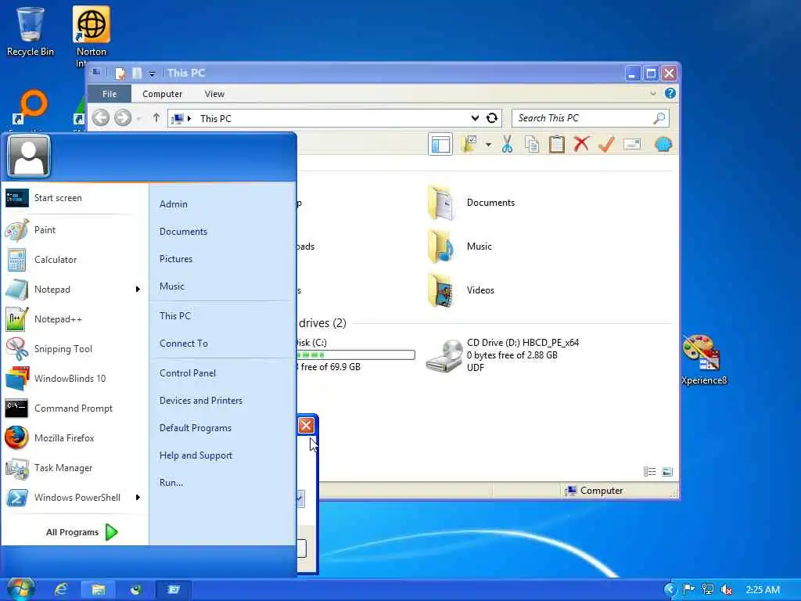Click the user account picture

click(29, 156)
